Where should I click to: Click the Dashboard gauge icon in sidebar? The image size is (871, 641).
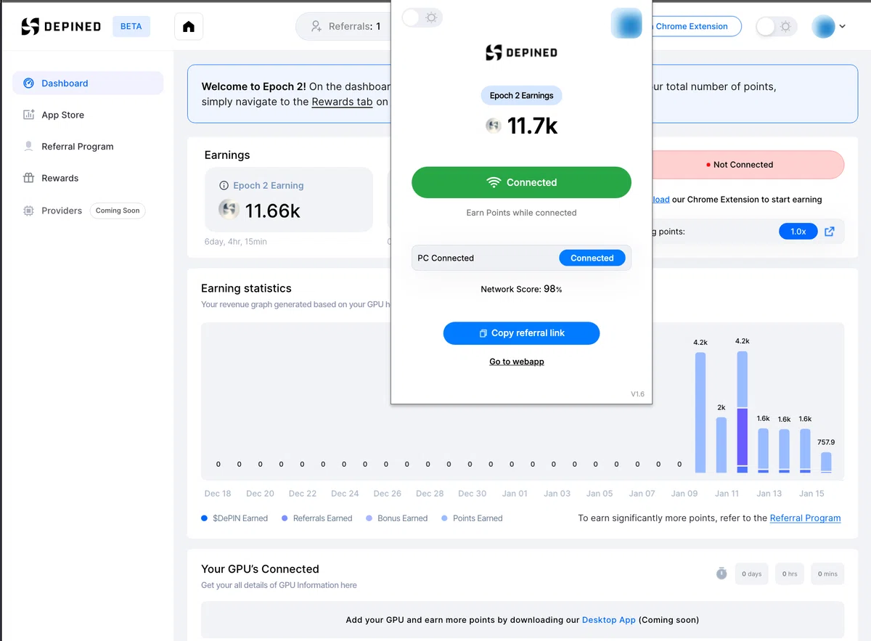pos(28,83)
